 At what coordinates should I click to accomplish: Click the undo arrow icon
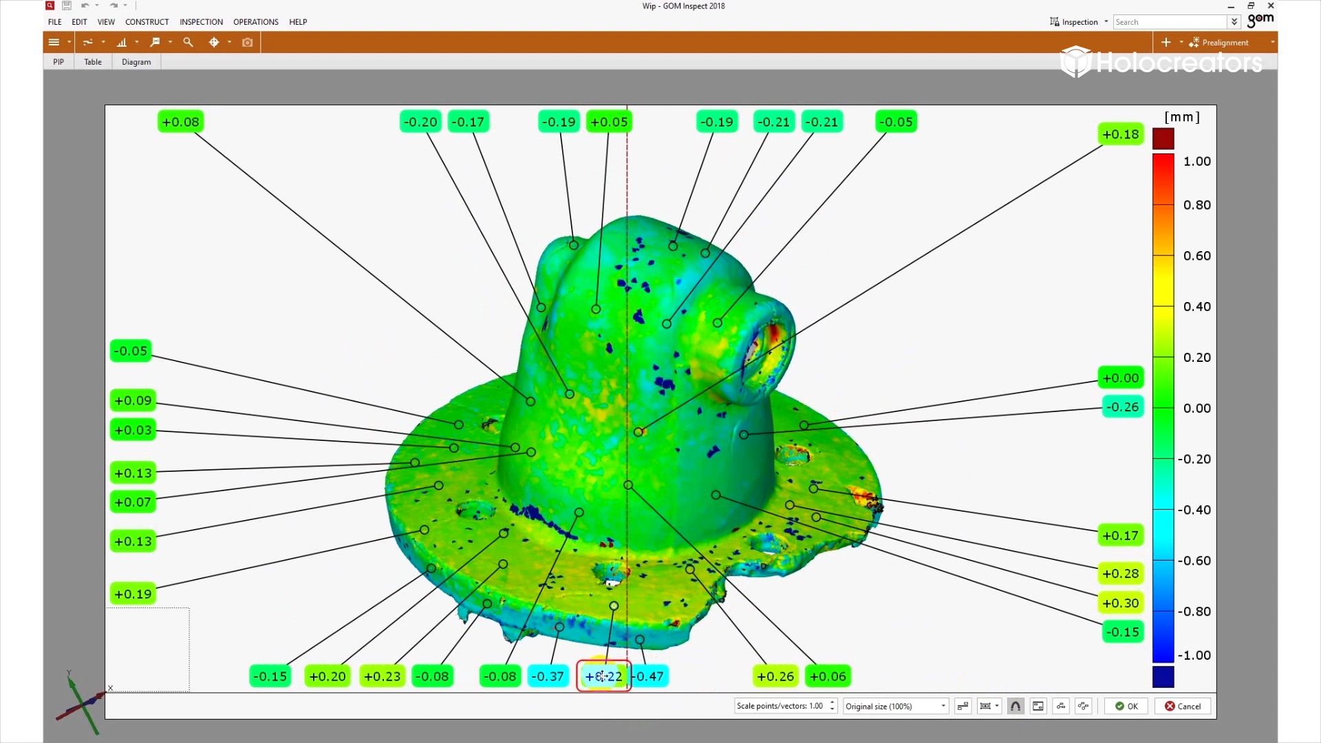click(x=85, y=6)
